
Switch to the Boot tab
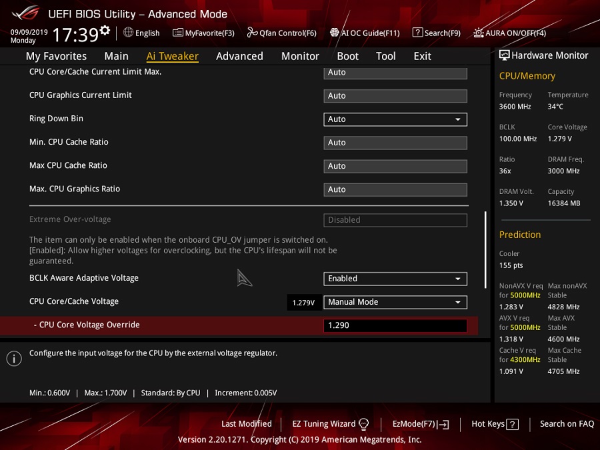pos(348,56)
